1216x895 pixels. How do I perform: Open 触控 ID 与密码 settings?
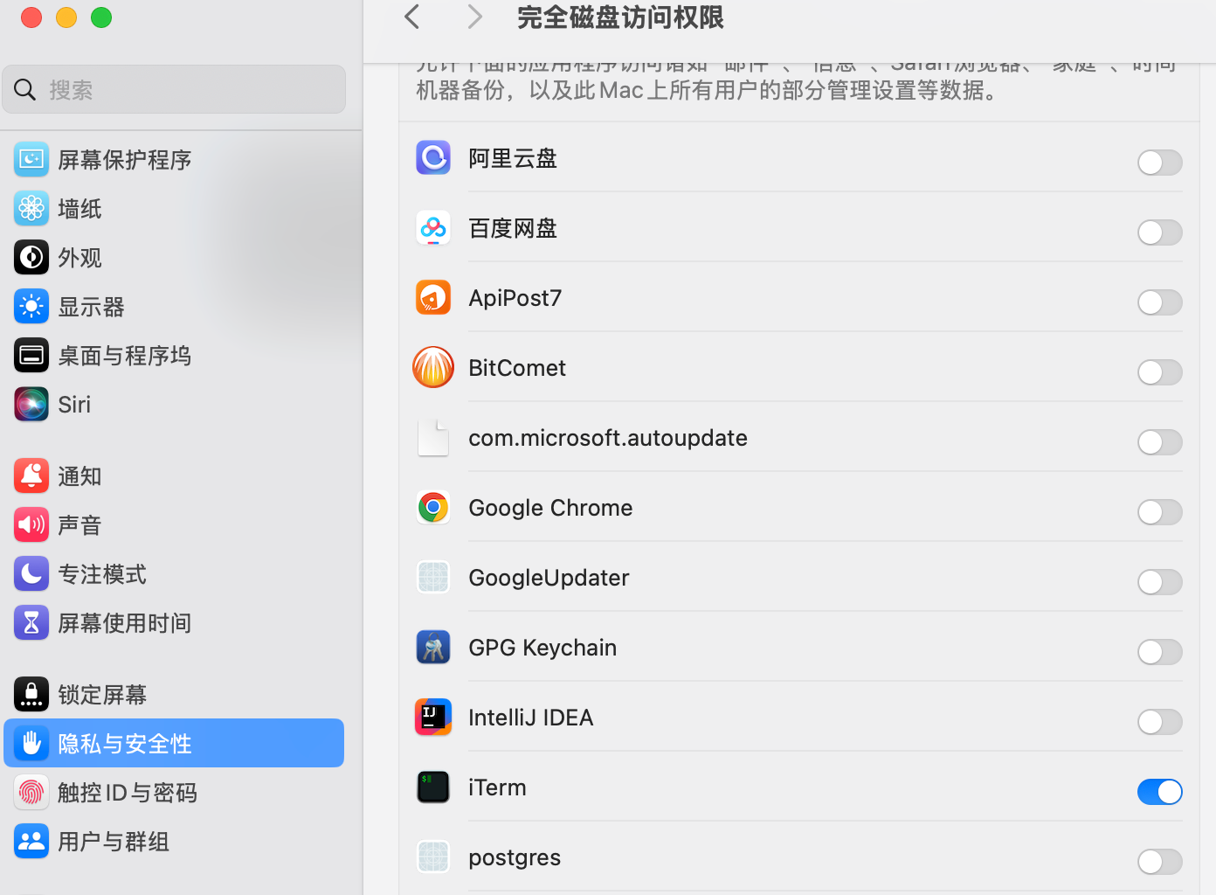click(127, 793)
